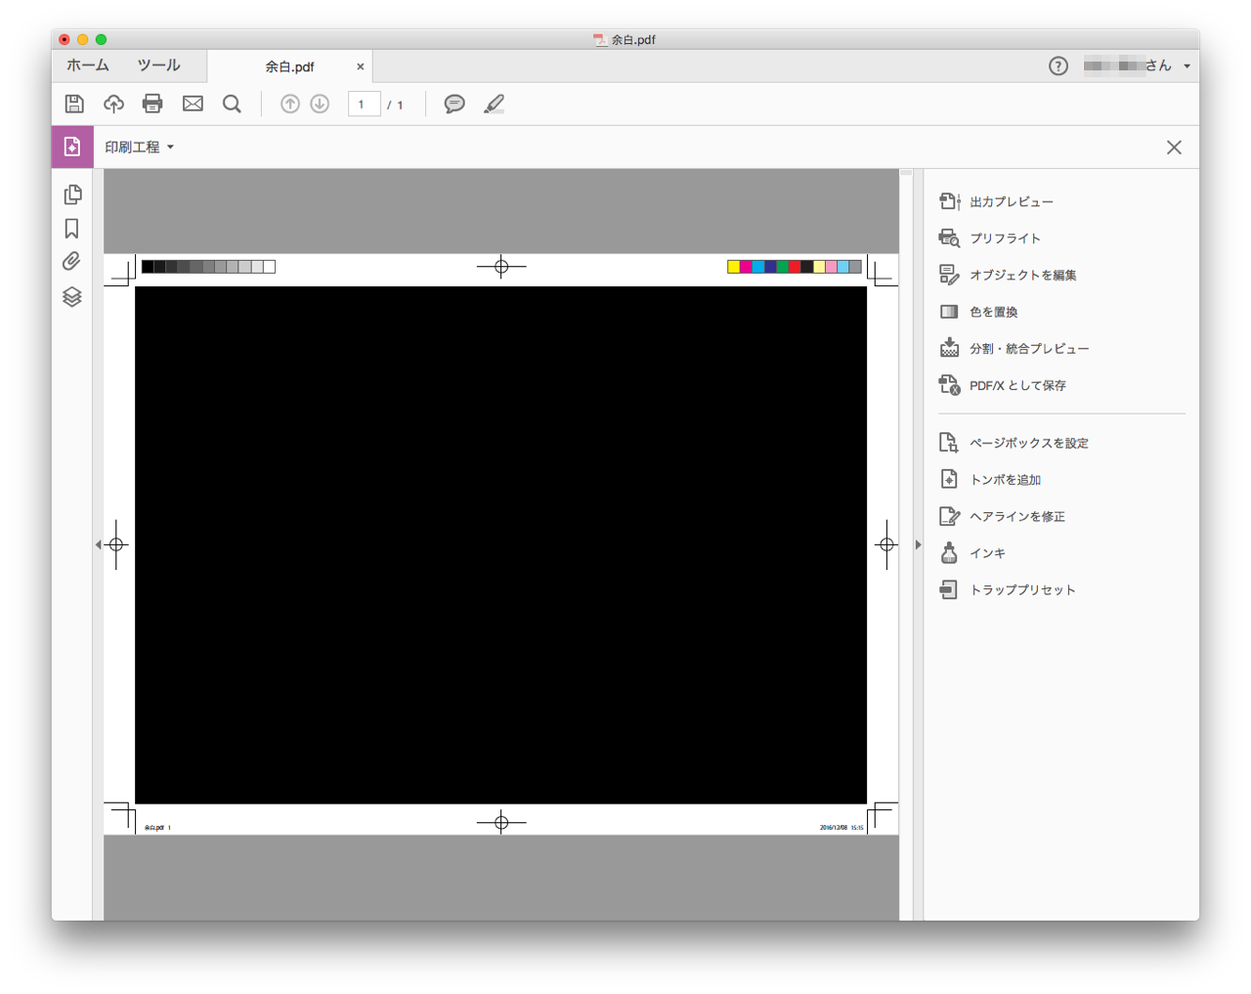Go to next page arrow
1251x994 pixels.
(320, 104)
